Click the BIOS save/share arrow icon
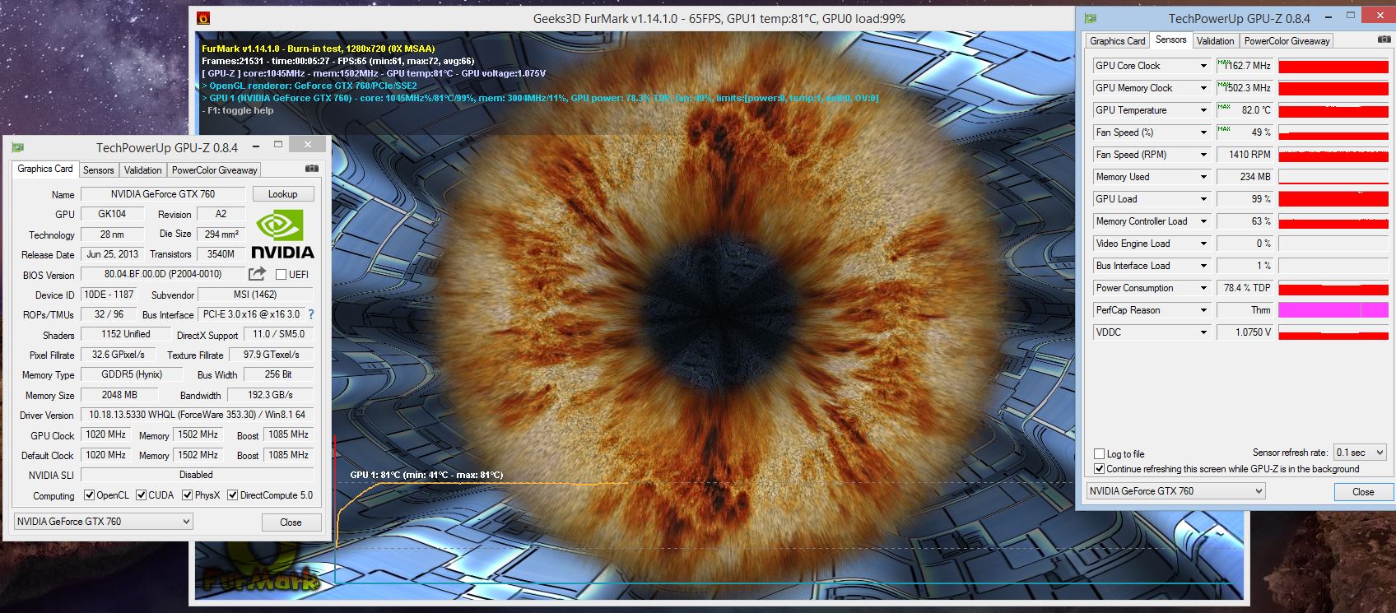This screenshot has height=613, width=1396. 258,274
